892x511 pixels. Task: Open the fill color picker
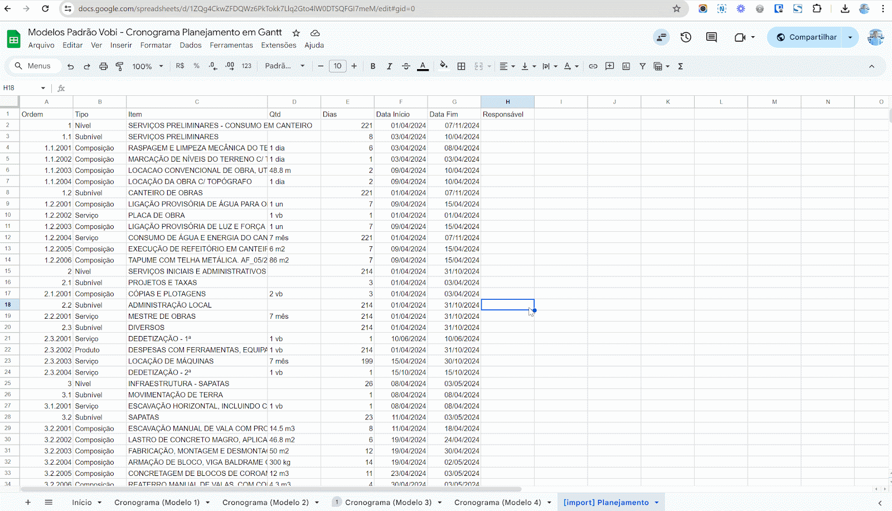click(x=443, y=66)
